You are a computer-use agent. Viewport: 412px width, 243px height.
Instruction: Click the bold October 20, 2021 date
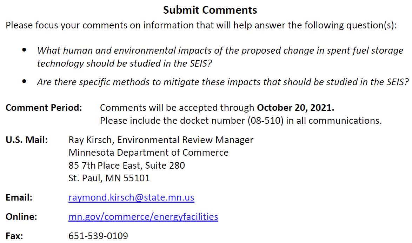point(295,108)
